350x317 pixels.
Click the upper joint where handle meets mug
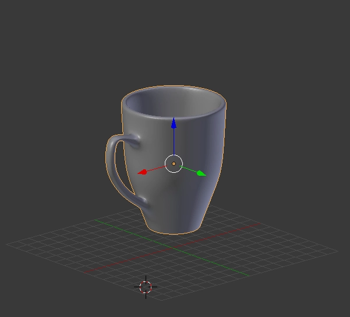(133, 141)
